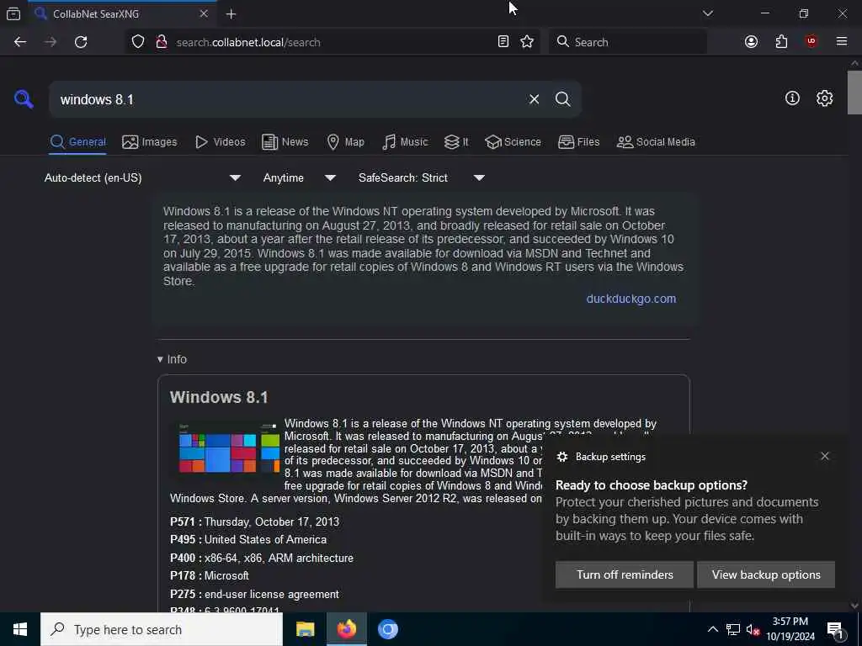Switch to the Images search tab
This screenshot has width=862, height=646.
[150, 141]
